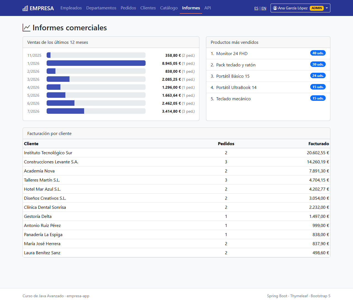Open the Empleados menu item
This screenshot has width=353, height=303.
(x=71, y=8)
